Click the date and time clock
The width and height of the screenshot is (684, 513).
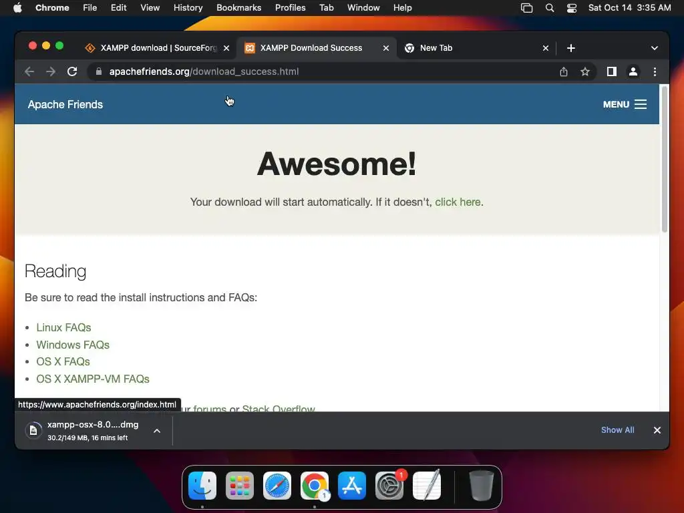click(x=629, y=8)
